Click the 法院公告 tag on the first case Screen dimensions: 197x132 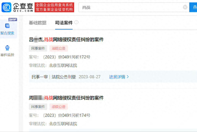click(x=58, y=48)
